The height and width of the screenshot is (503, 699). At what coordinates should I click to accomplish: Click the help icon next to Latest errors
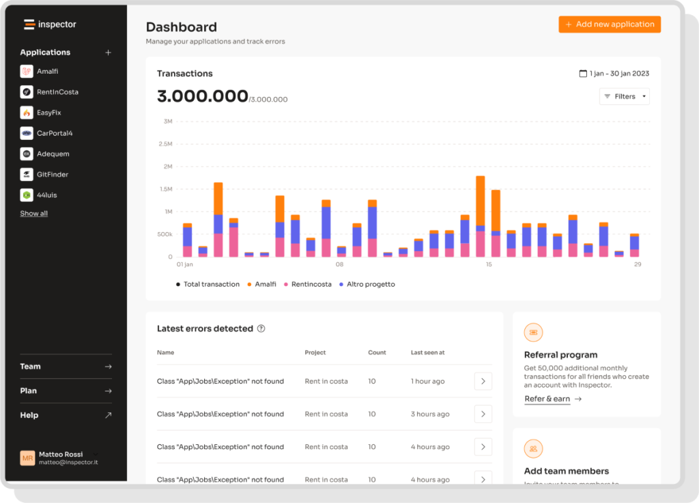260,328
